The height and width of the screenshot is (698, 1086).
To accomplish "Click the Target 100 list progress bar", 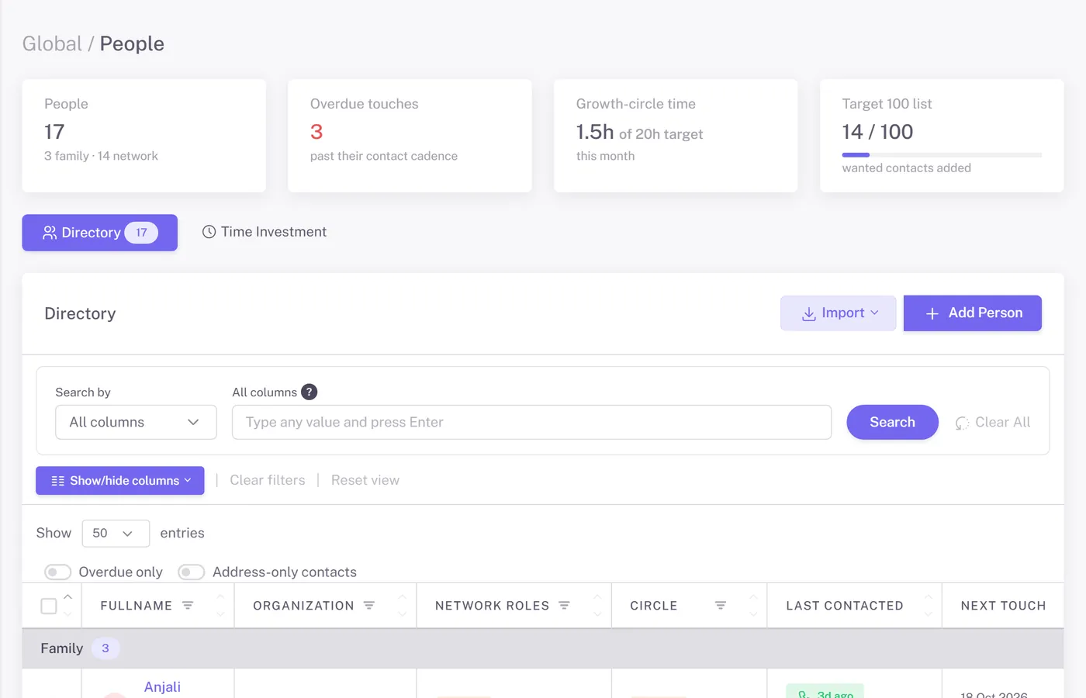I will [942, 155].
